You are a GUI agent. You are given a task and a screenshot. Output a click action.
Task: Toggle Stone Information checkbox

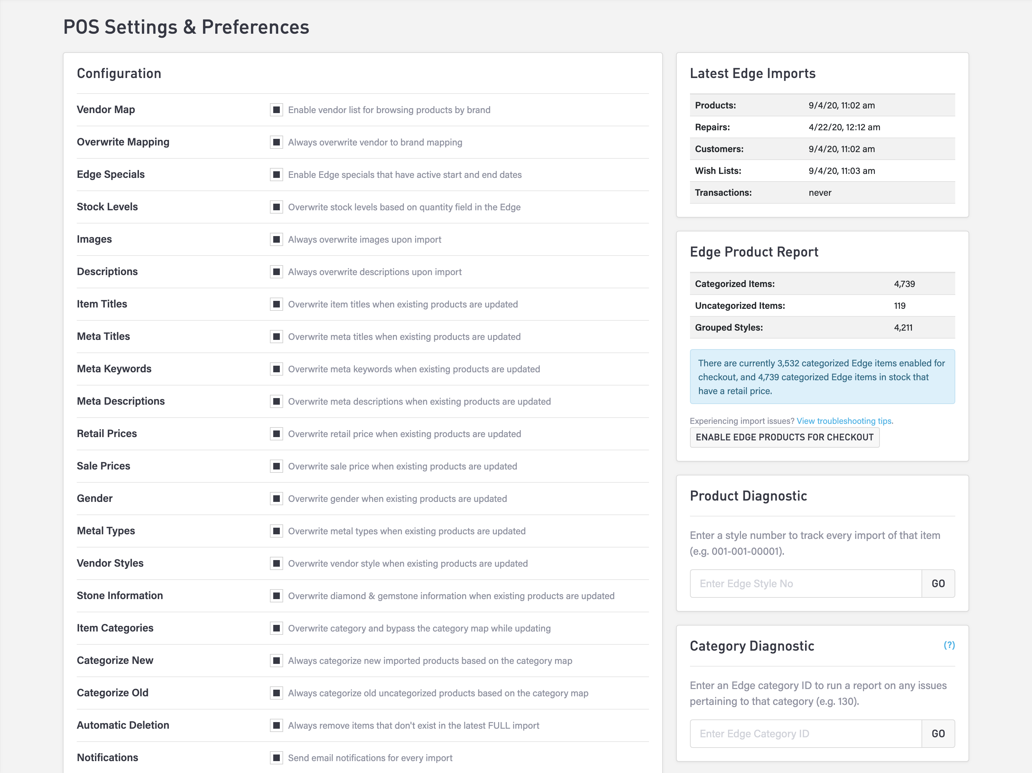(276, 596)
